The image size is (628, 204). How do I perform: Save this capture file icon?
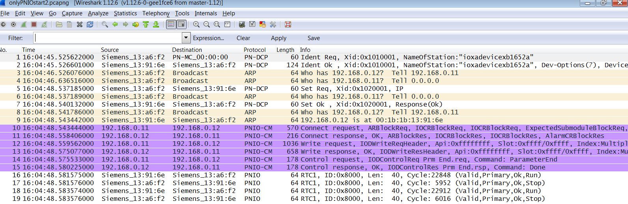(x=69, y=24)
